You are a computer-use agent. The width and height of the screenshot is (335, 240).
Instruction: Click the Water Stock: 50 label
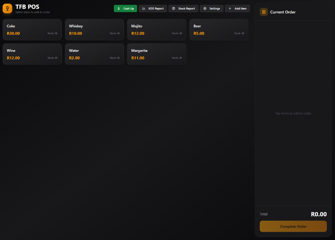(115, 58)
